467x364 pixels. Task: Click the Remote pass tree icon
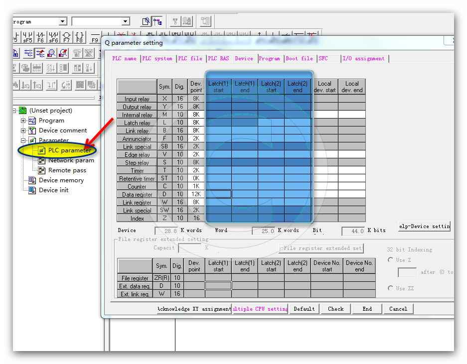click(x=42, y=170)
